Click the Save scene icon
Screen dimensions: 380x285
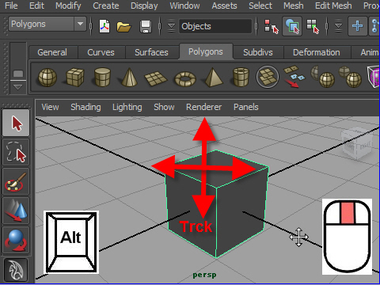(x=146, y=26)
